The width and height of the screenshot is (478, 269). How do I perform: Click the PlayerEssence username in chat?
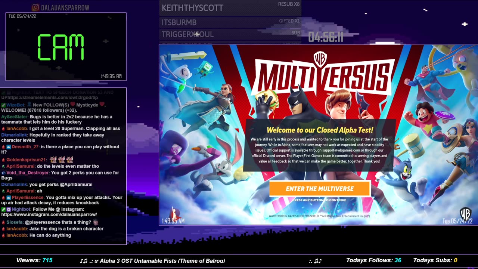tap(28, 198)
